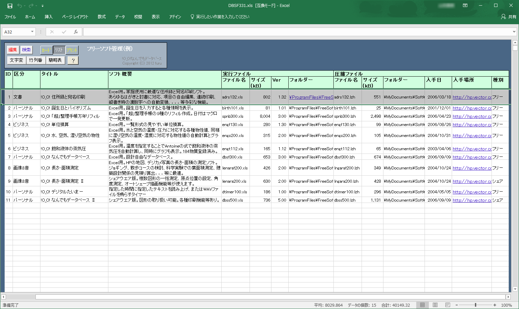This screenshot has width=519, height=309.
Task: Switch to the ホーム ribbon tab
Action: pos(30,17)
